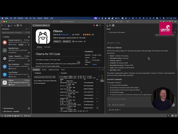Maximize the bottom panel size
The image size is (178, 134).
[100, 70]
